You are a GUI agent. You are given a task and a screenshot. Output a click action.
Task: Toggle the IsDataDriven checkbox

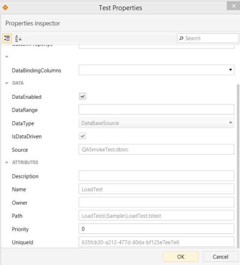pos(82,136)
